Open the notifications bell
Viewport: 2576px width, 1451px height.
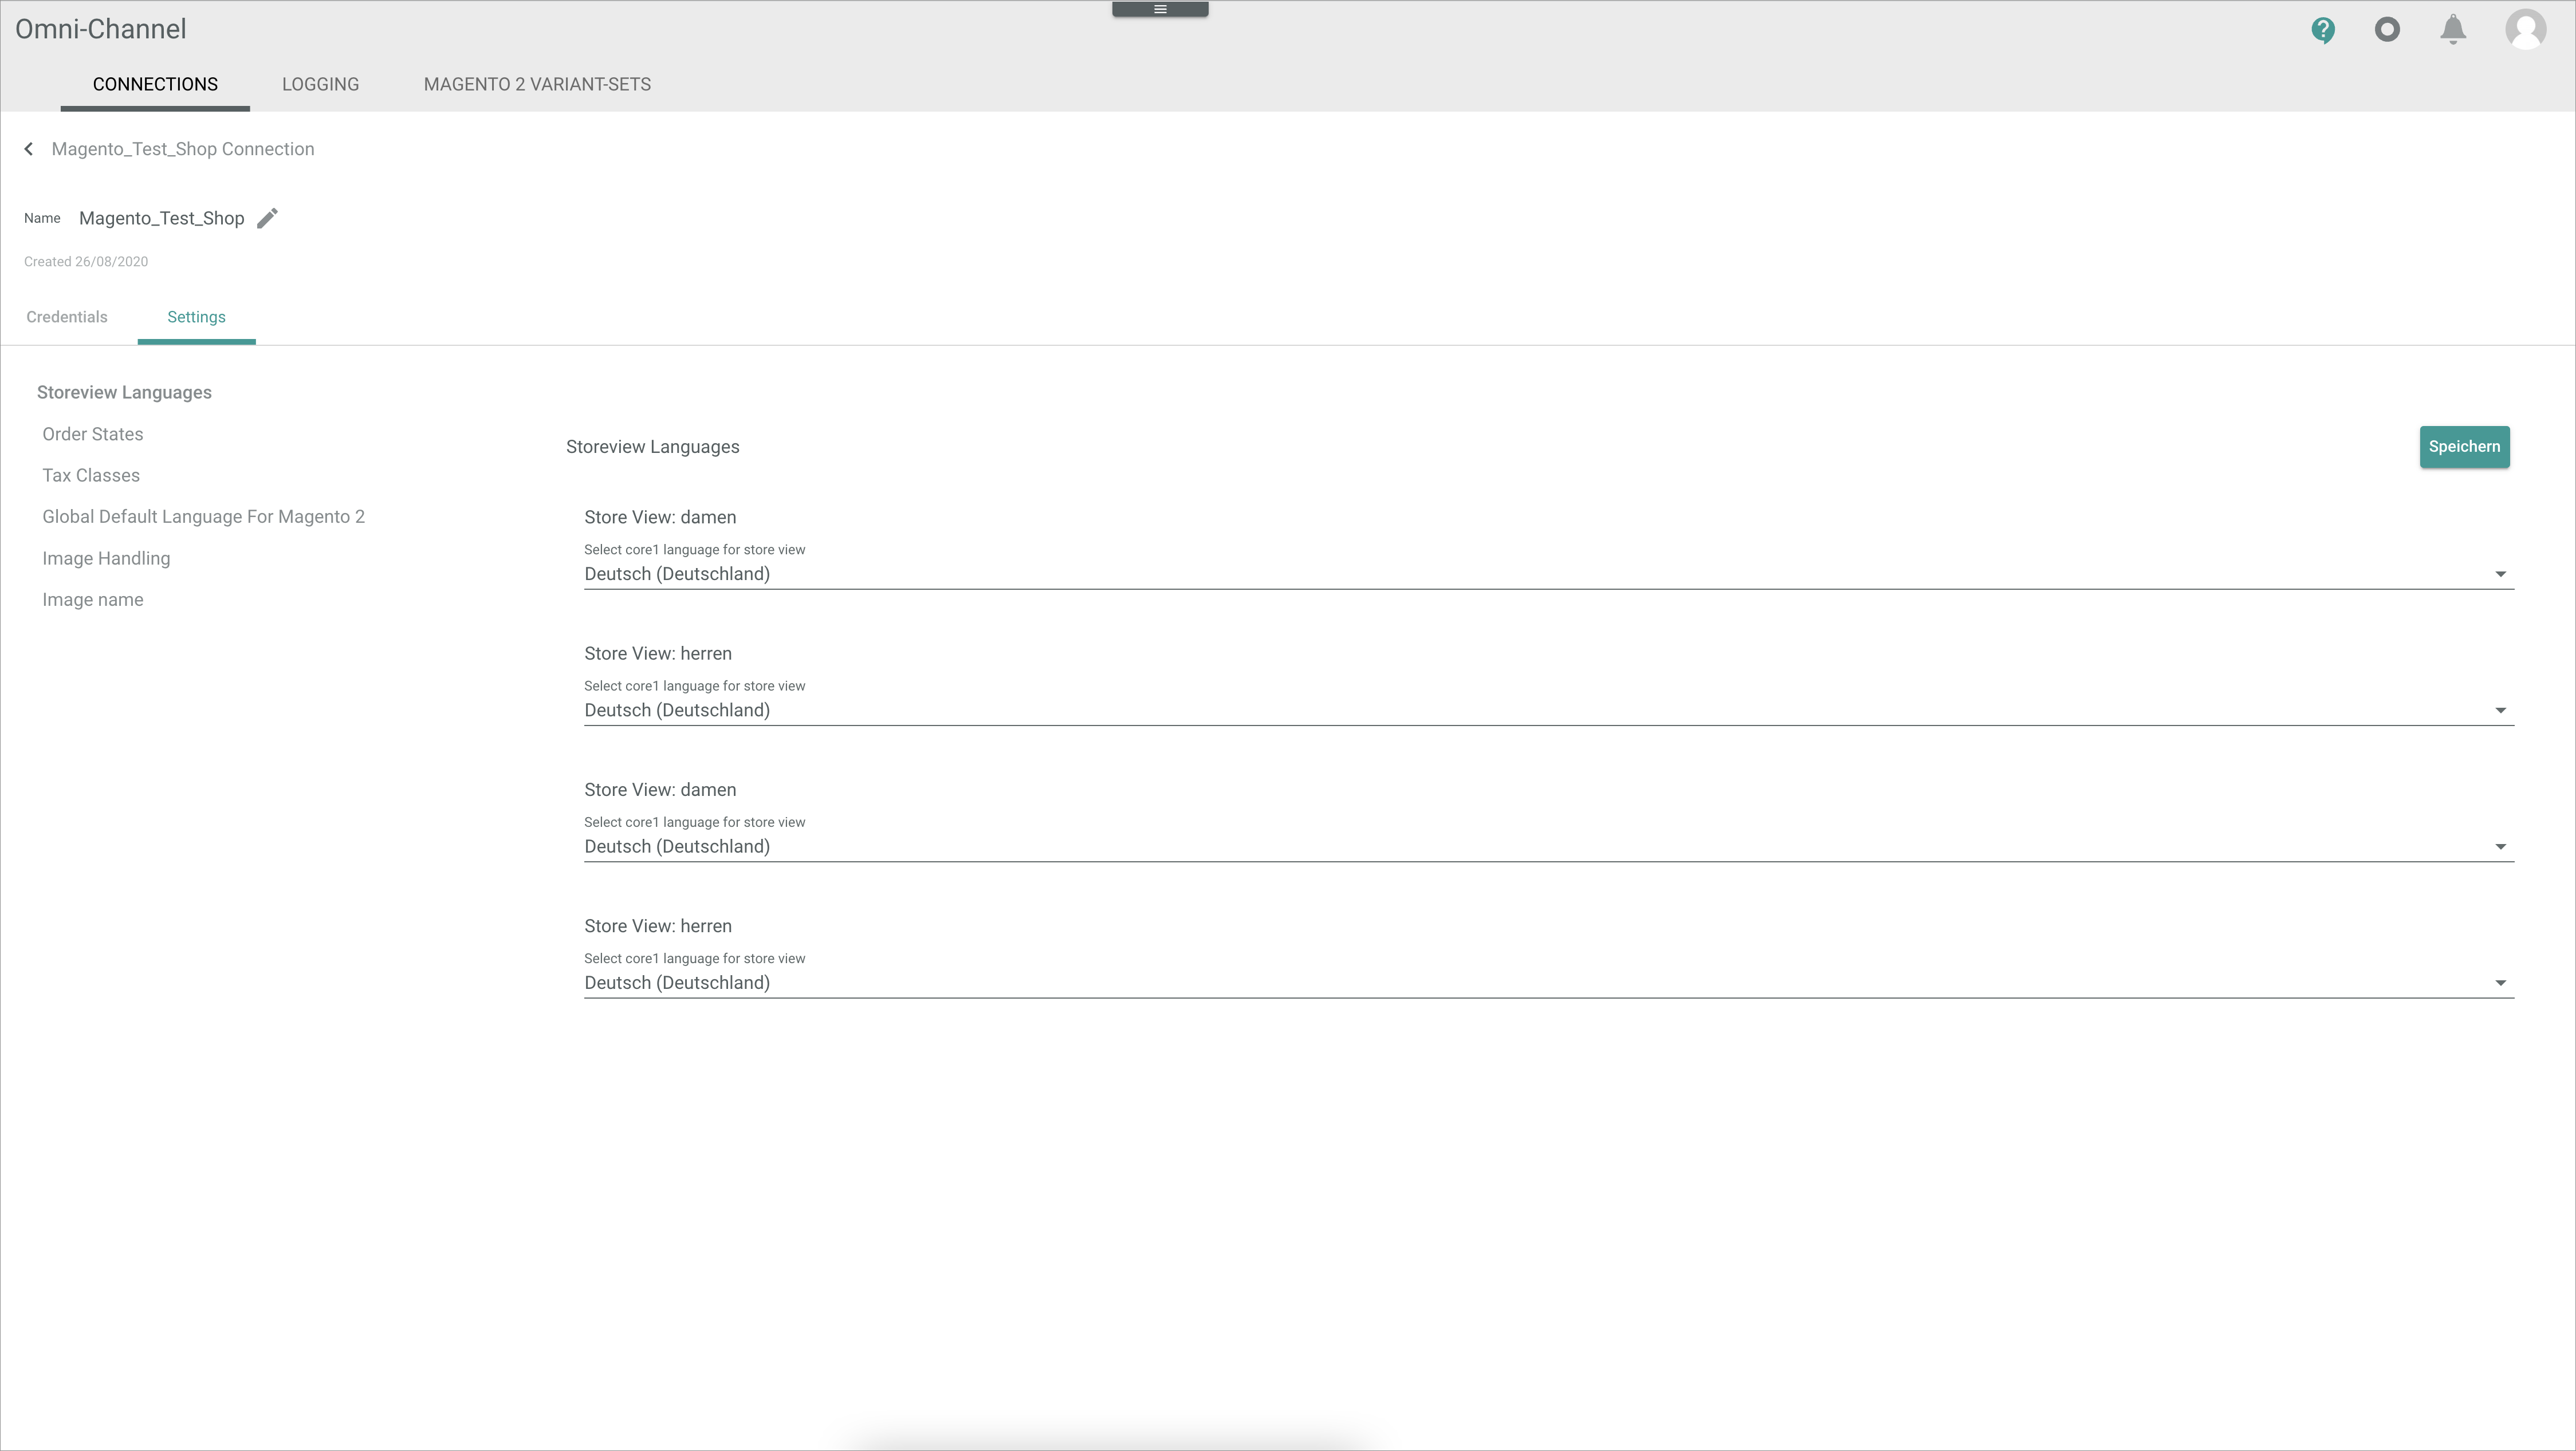2453,30
